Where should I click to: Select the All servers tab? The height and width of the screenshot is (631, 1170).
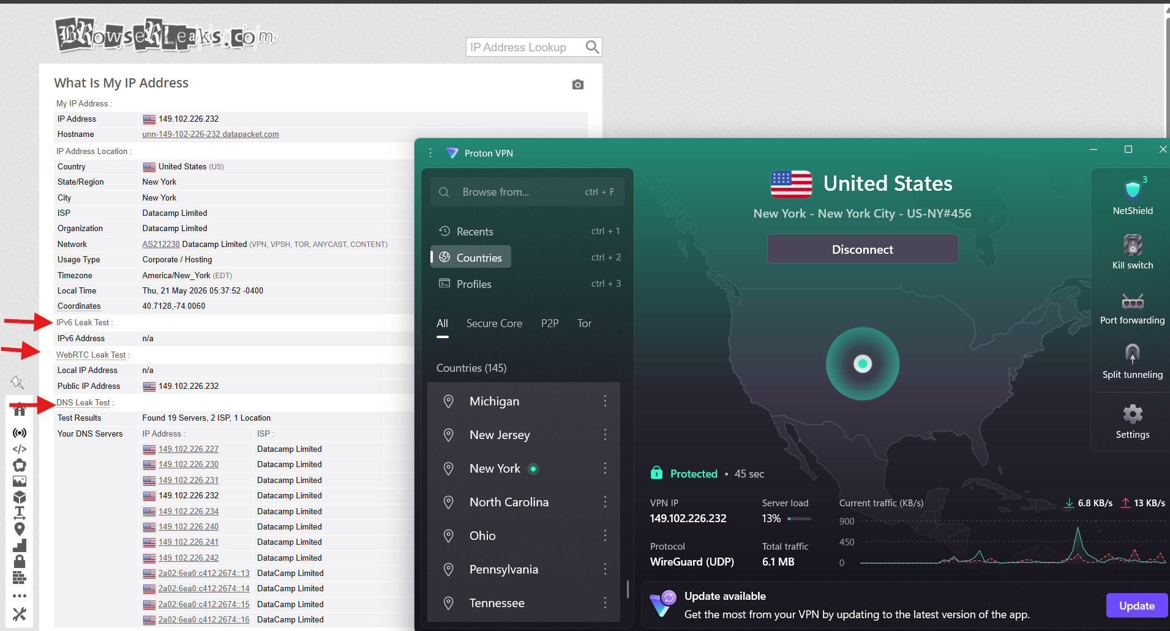442,323
